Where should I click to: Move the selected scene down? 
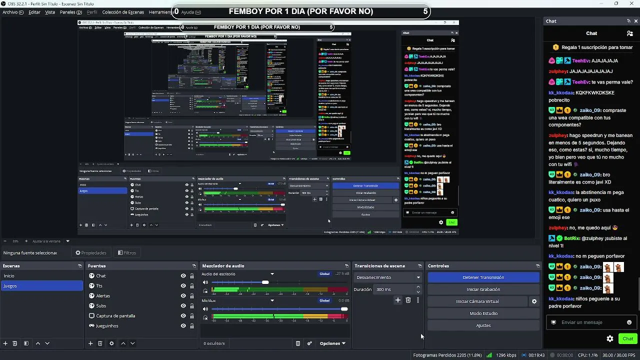tap(47, 343)
